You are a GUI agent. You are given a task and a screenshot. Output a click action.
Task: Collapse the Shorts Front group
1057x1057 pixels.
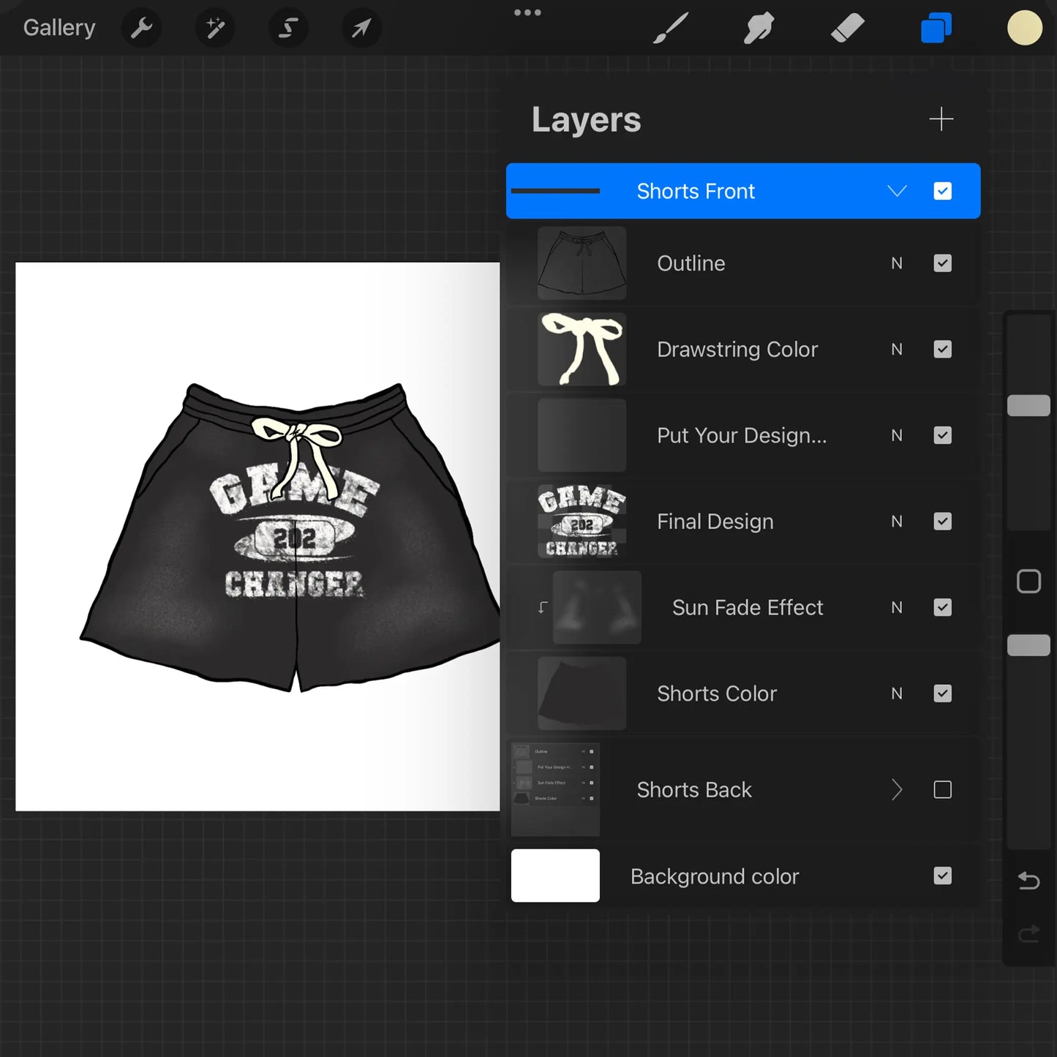897,191
